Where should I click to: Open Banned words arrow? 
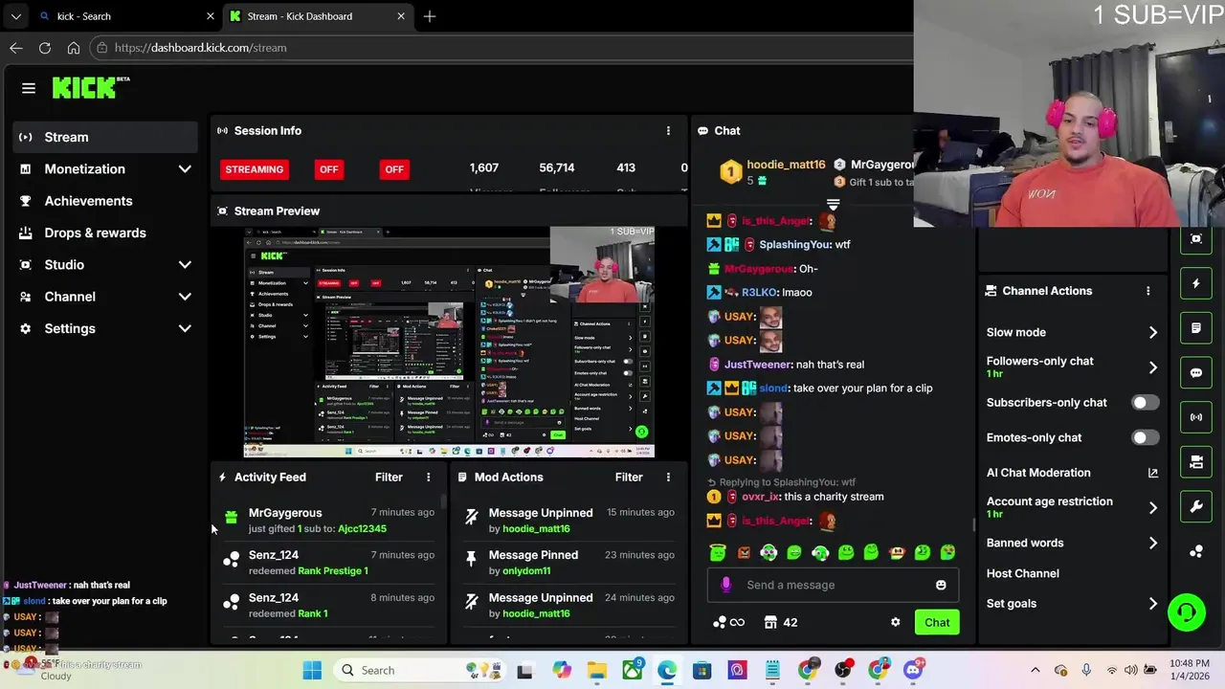point(1152,543)
